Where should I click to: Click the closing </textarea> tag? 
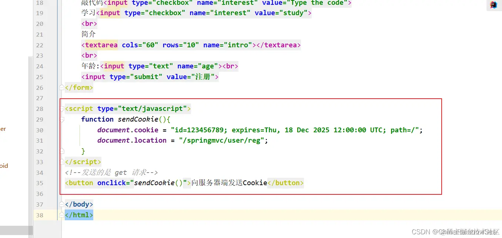click(x=278, y=45)
